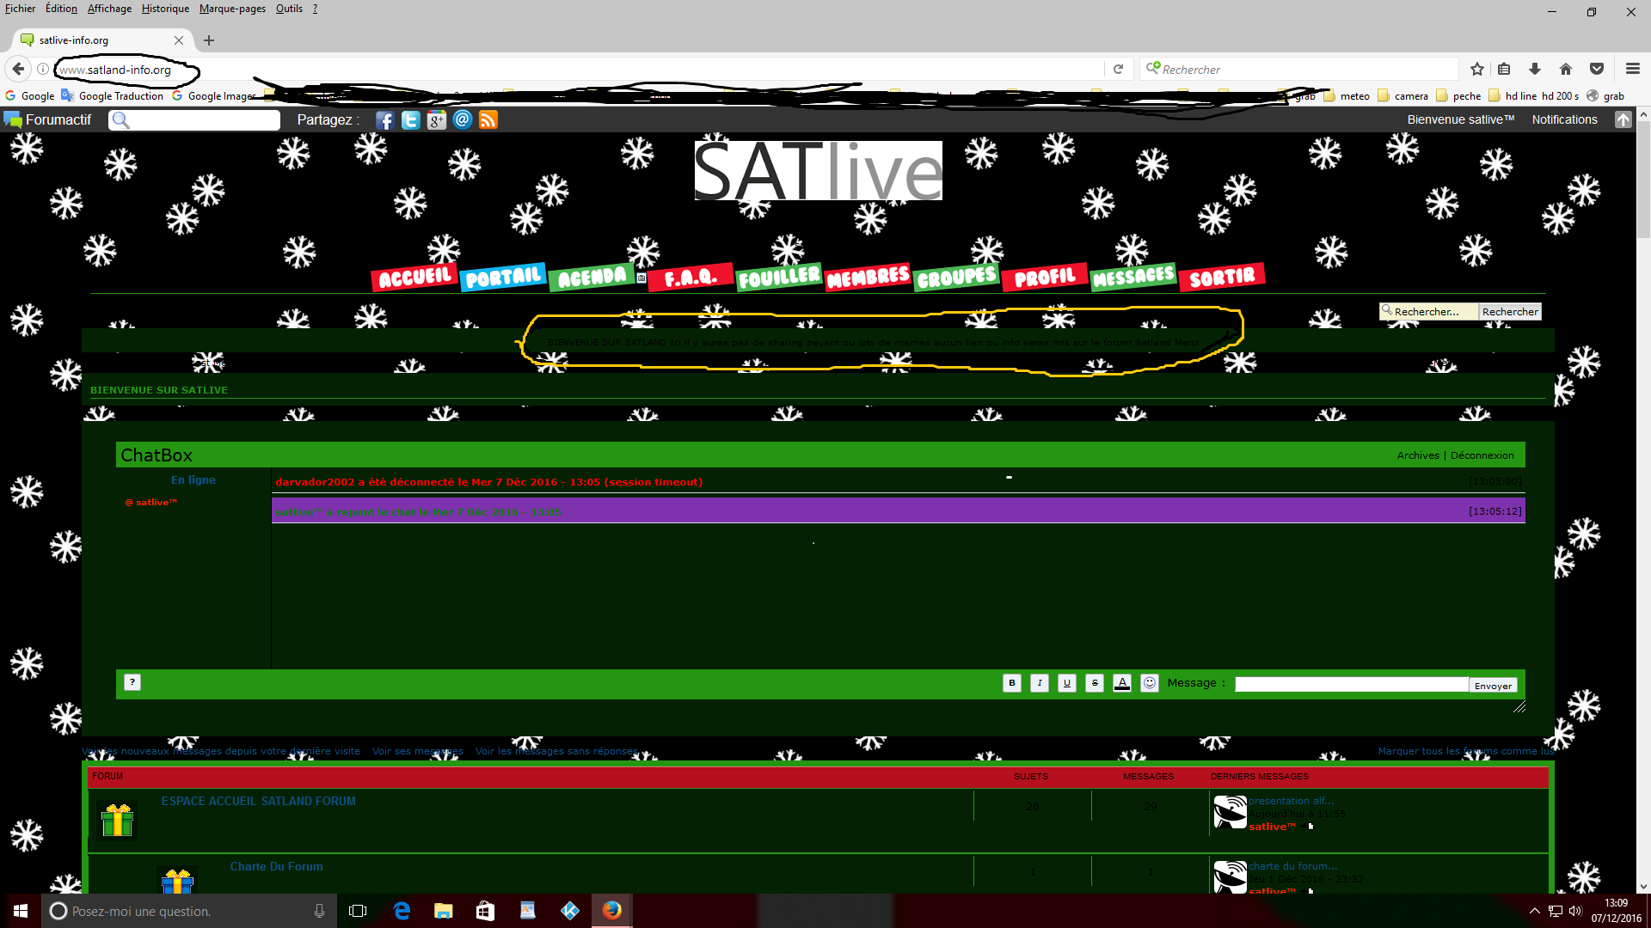The image size is (1651, 928).
Task: Open the smiley emoticon picker in ChatBox
Action: (1150, 683)
